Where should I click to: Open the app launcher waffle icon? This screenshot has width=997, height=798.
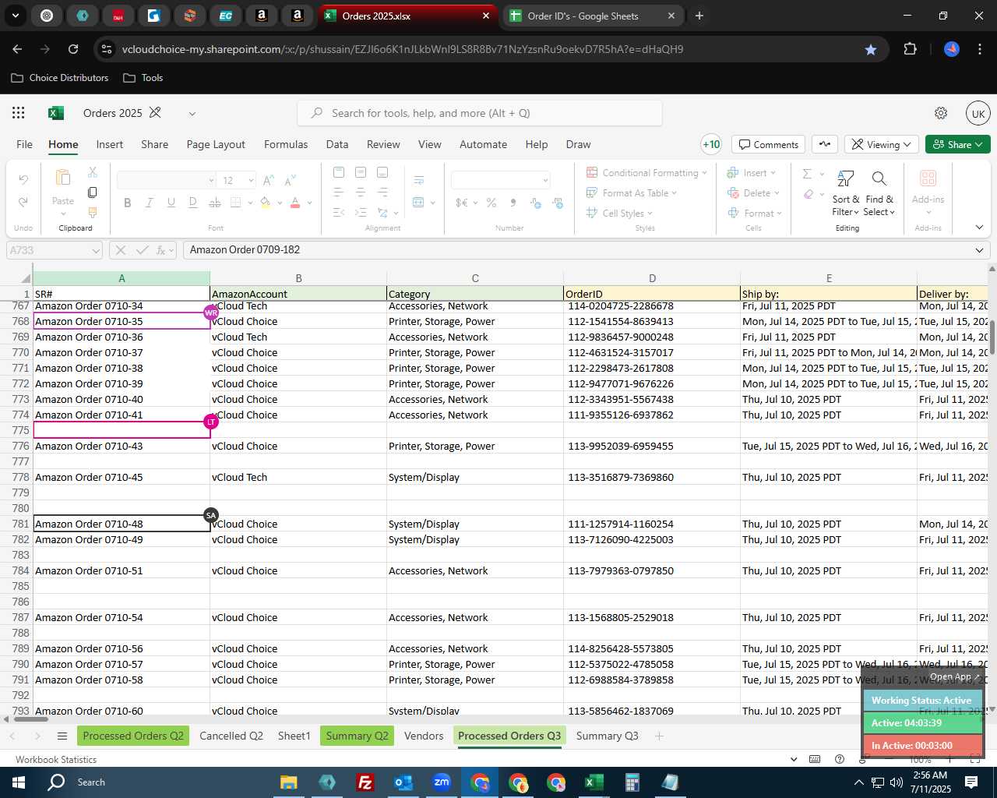point(19,113)
